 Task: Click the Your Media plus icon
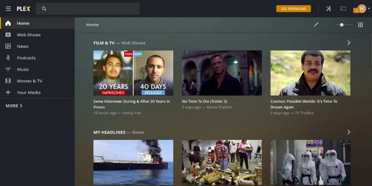click(8, 92)
